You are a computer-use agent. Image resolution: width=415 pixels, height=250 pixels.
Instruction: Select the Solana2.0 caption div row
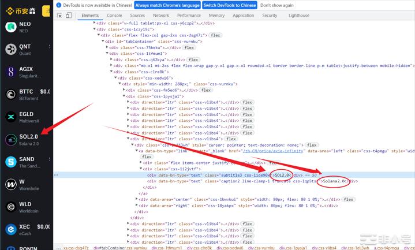click(x=252, y=181)
